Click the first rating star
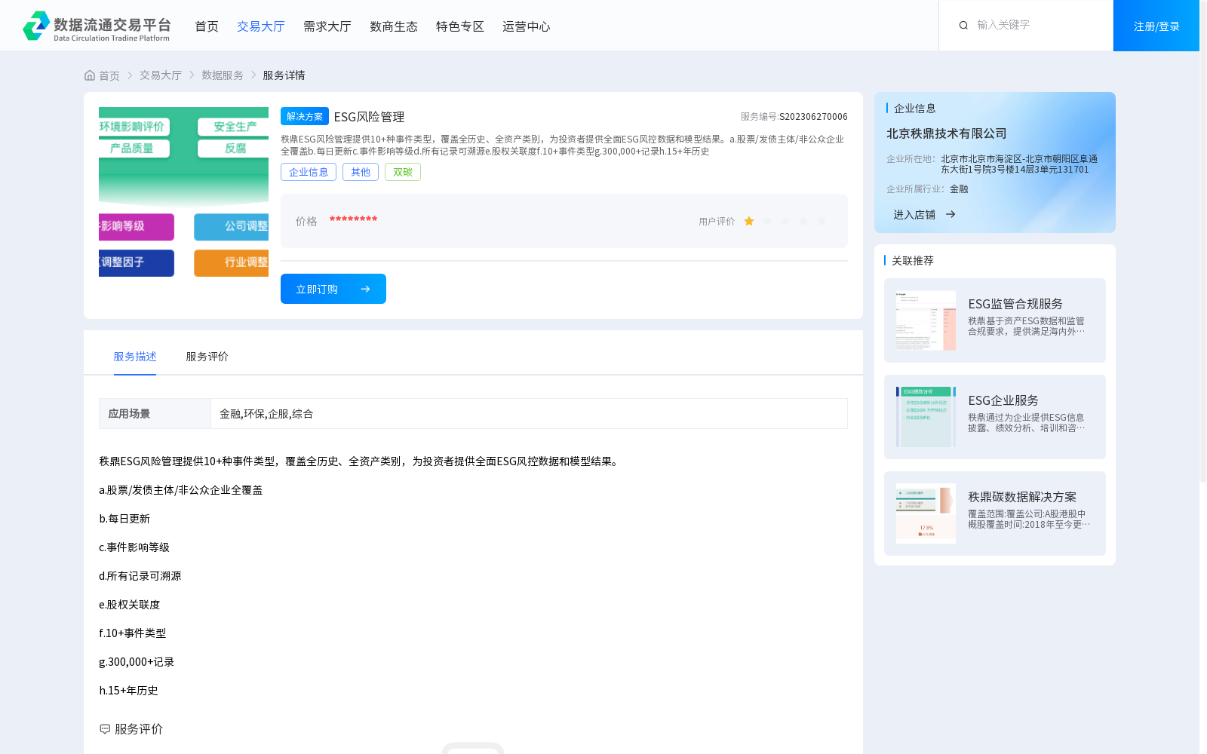1207x754 pixels. tap(749, 221)
